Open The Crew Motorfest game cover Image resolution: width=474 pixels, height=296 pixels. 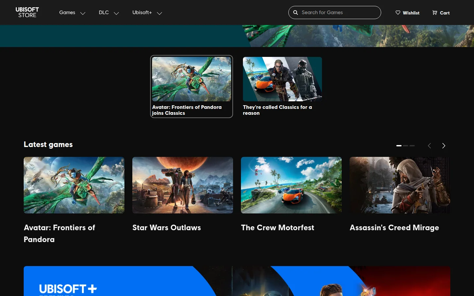(291, 185)
